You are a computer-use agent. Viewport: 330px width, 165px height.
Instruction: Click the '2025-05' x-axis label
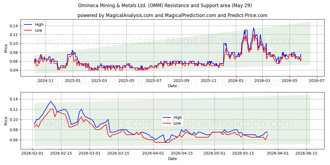point(127,81)
